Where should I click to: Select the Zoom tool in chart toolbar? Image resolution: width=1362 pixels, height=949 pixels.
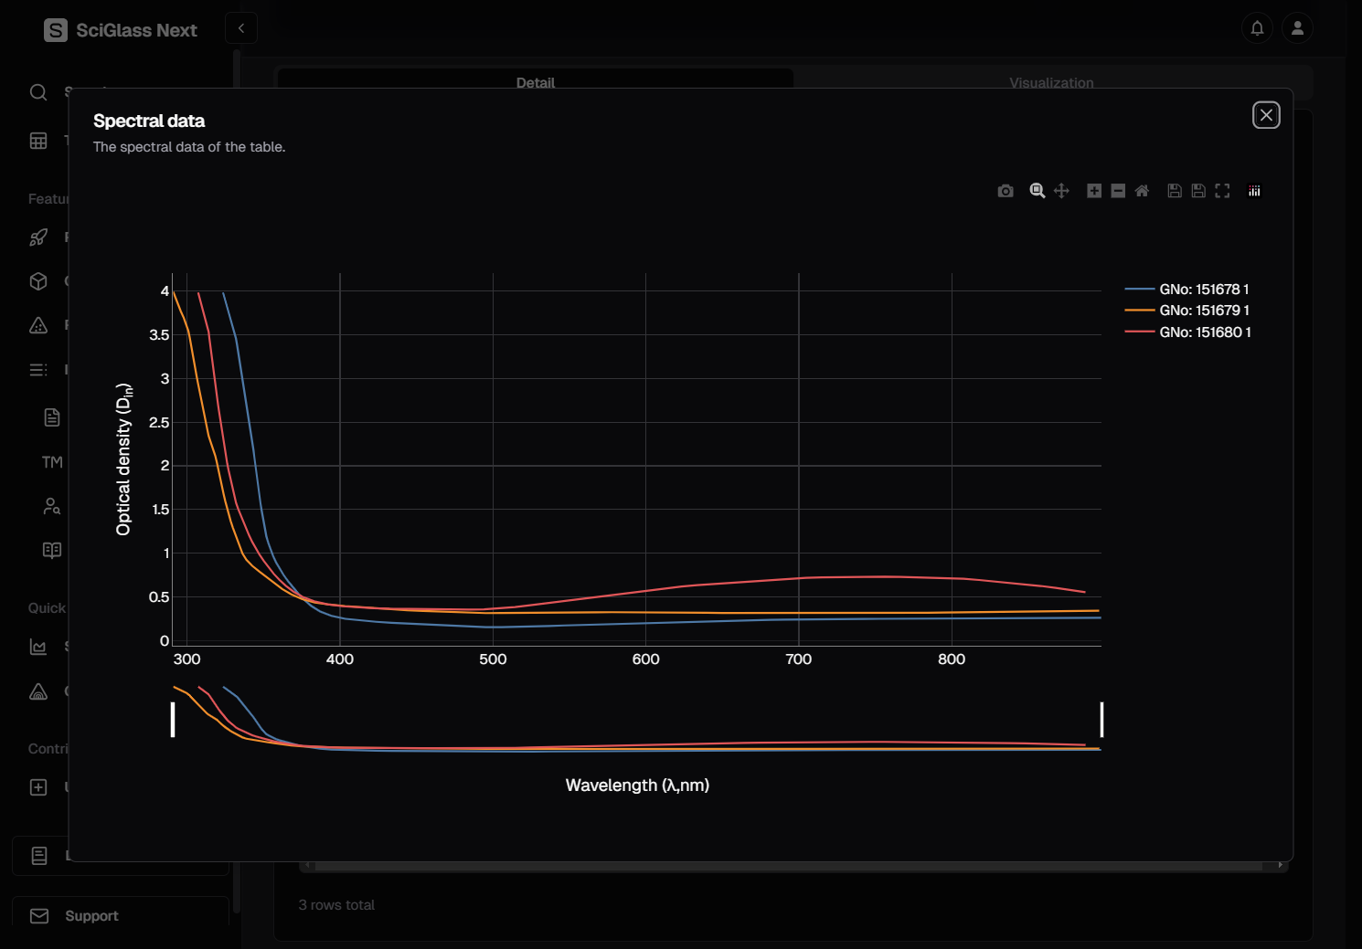[x=1037, y=191]
